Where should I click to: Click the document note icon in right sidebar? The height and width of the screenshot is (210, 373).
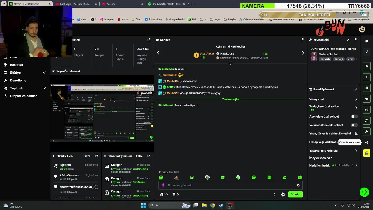coord(367,88)
